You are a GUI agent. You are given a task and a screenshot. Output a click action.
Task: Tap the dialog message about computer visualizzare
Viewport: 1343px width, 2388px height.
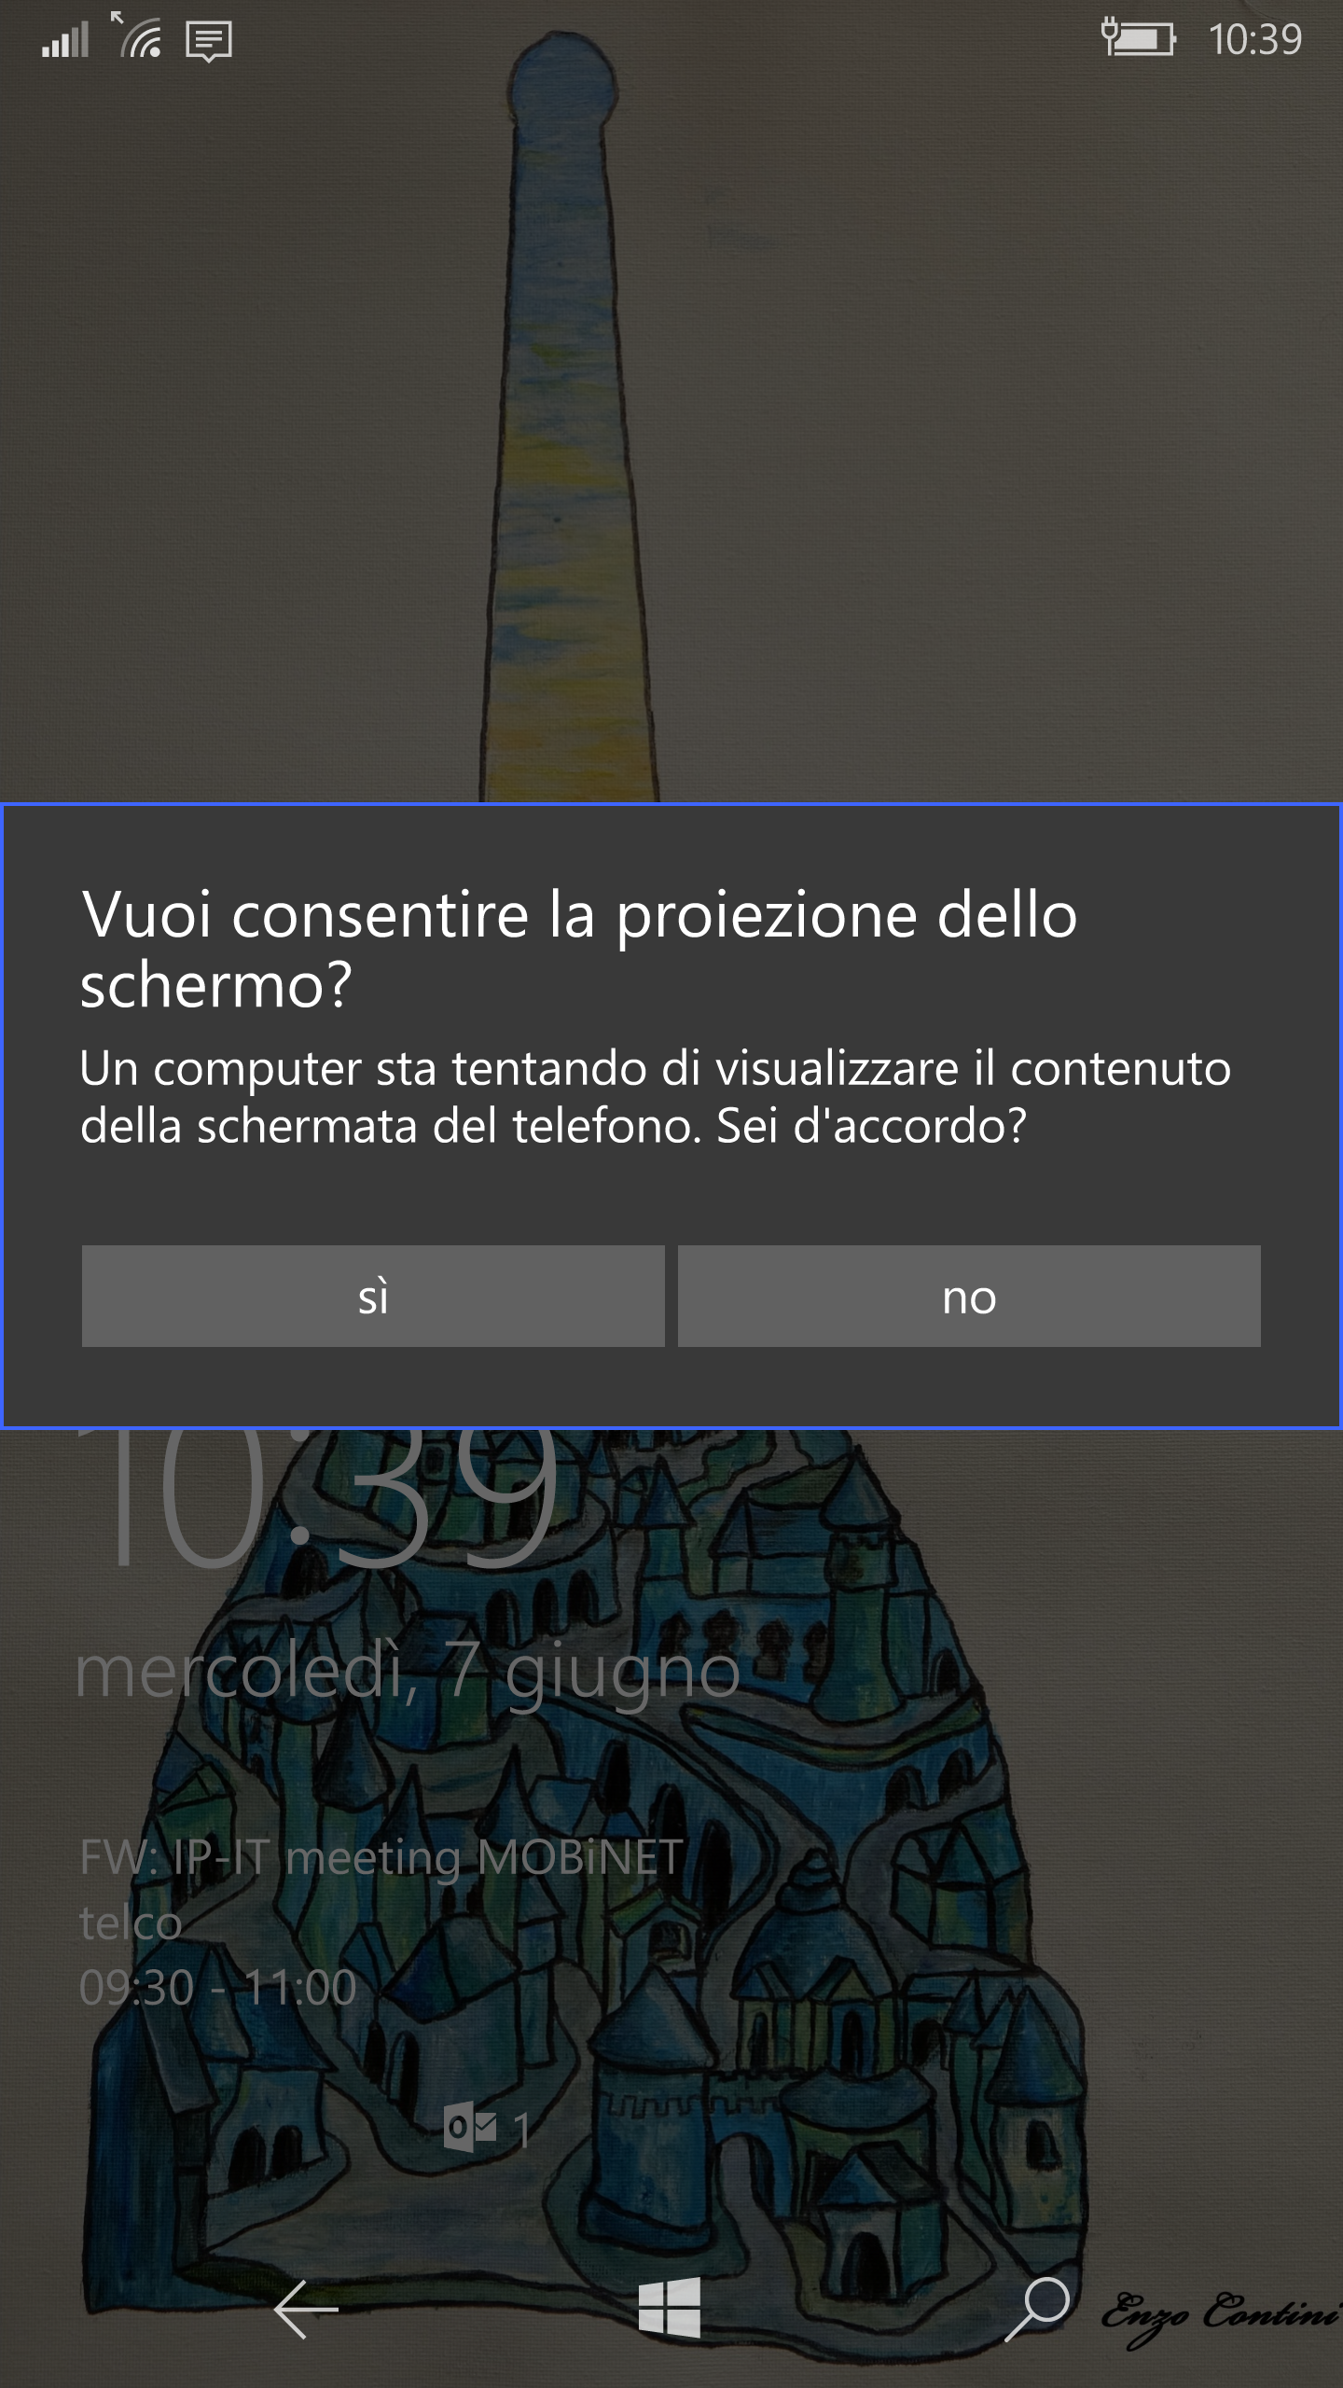tap(656, 1097)
